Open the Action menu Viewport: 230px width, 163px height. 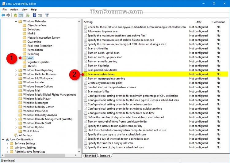coord(14,9)
